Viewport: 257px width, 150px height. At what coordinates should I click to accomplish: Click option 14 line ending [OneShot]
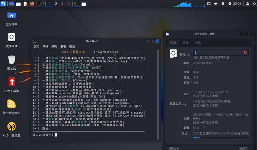coord(81,100)
